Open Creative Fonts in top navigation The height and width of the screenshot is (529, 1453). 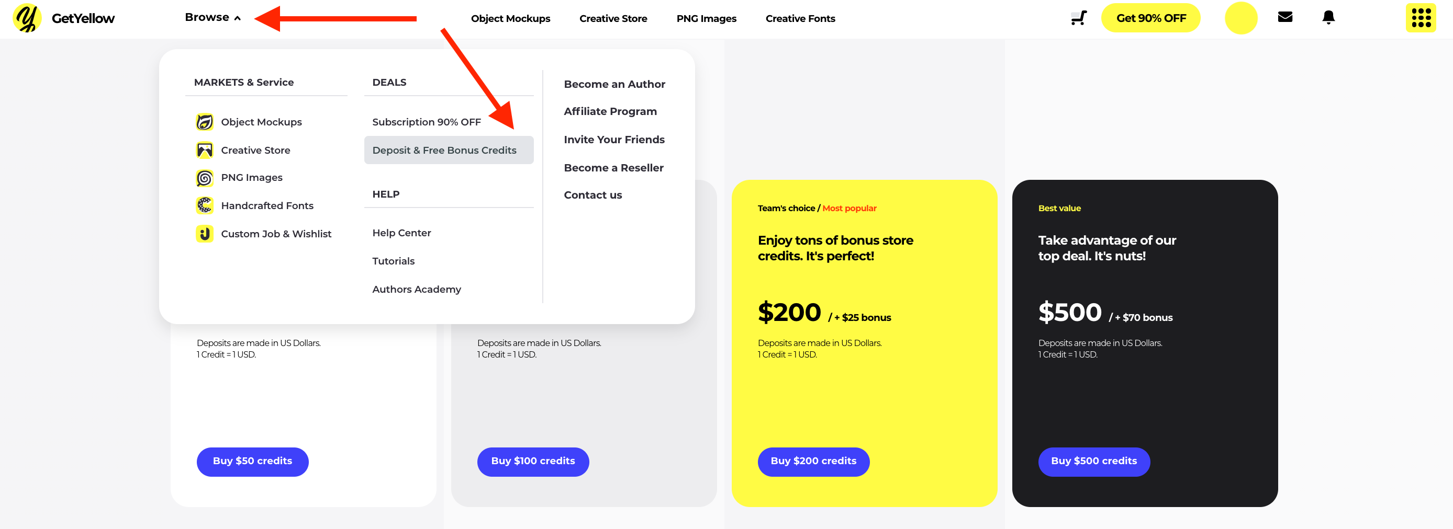point(800,19)
